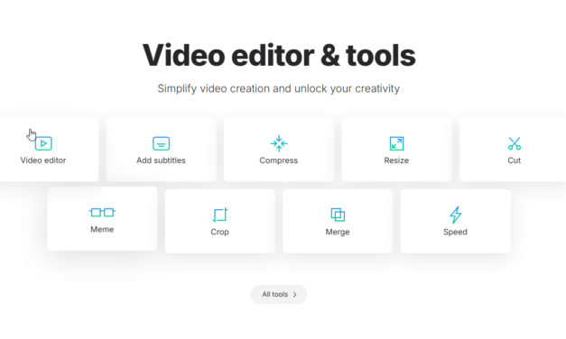Click the "Cut" label text
Viewport: 566px width, 339px height.
(x=514, y=160)
